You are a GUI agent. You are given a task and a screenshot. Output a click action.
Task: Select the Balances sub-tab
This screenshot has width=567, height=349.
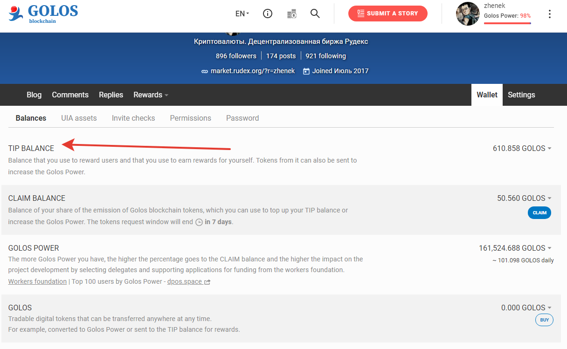point(31,118)
